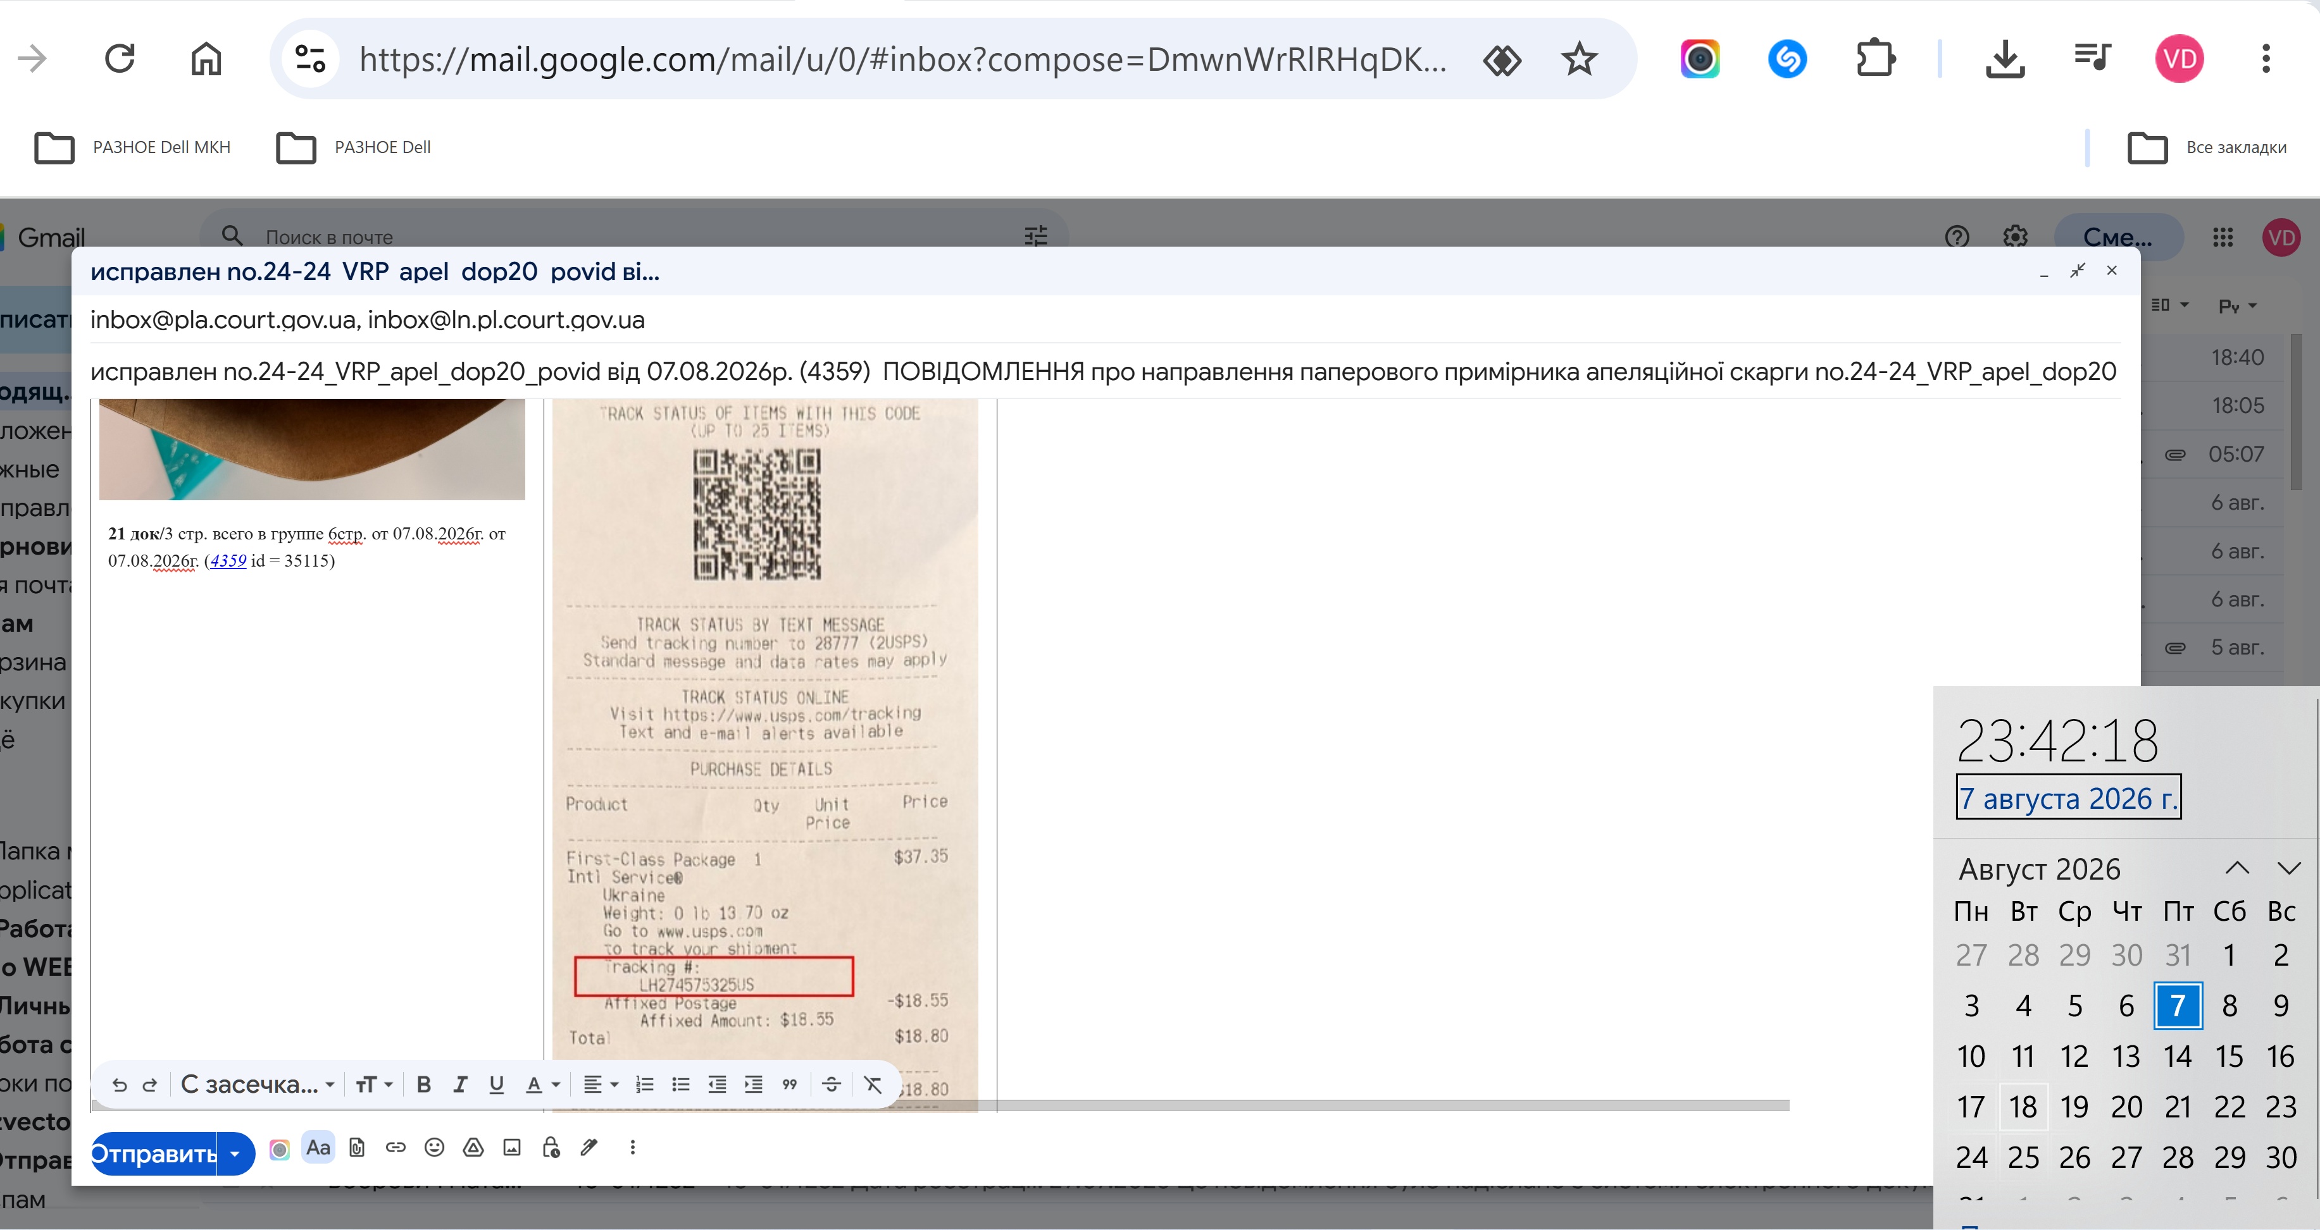2320x1230 pixels.
Task: Open Gmail settings gear
Action: pos(2016,237)
